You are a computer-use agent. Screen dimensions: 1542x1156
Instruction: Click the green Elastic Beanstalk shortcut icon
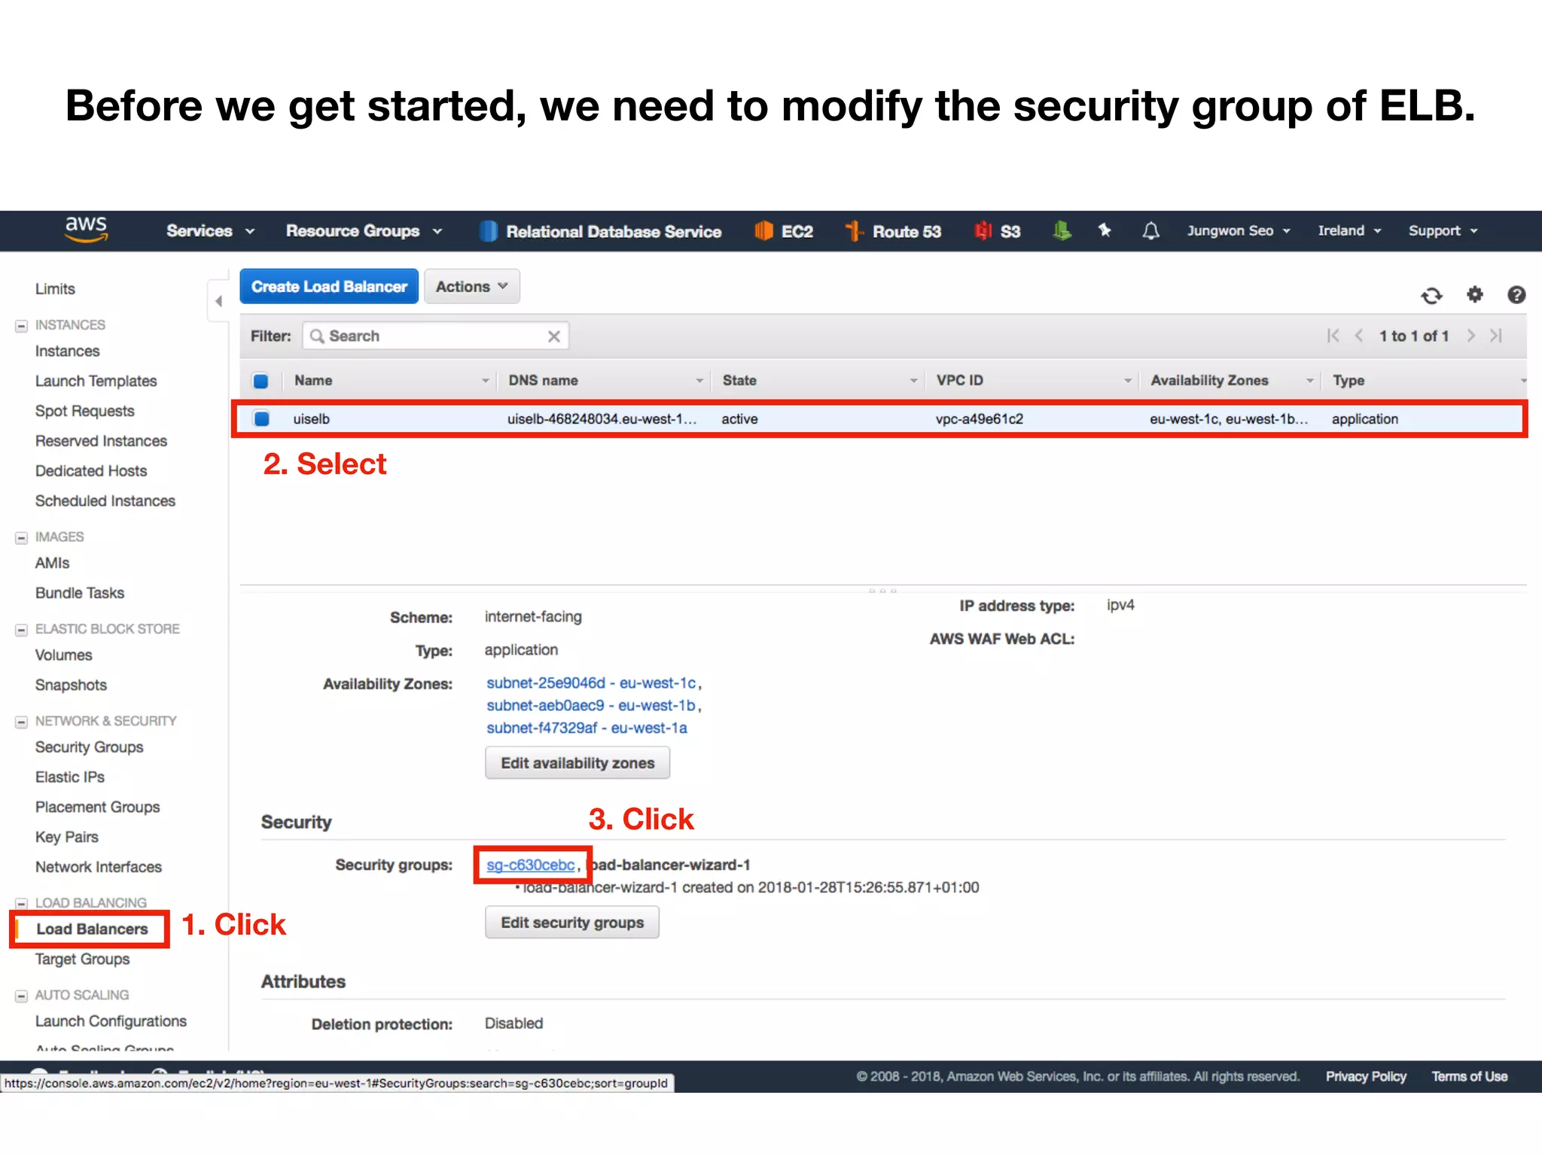[x=1062, y=231]
